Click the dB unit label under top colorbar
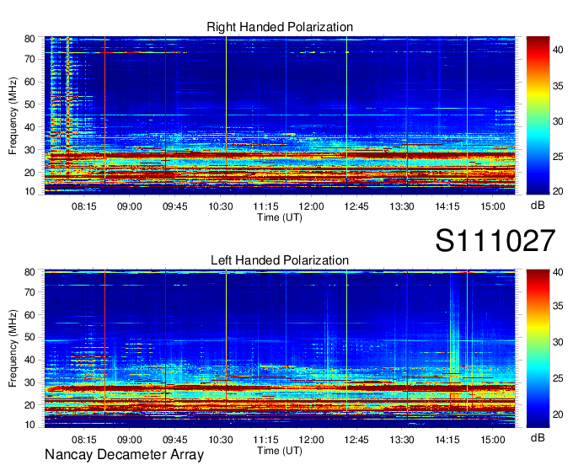 (x=538, y=206)
